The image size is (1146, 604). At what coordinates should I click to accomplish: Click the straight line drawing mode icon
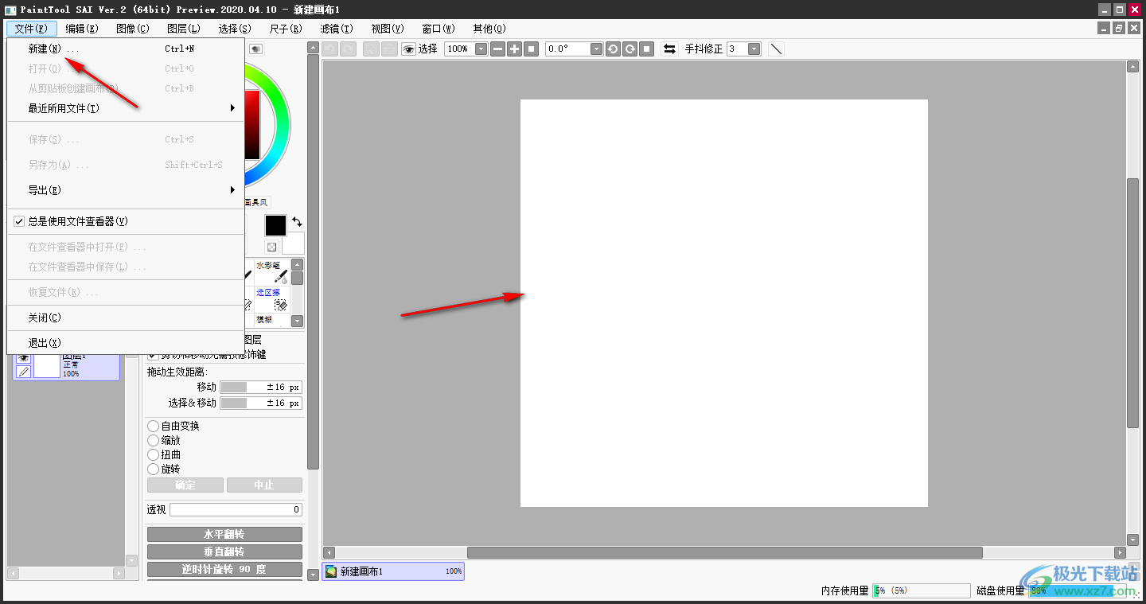point(777,49)
